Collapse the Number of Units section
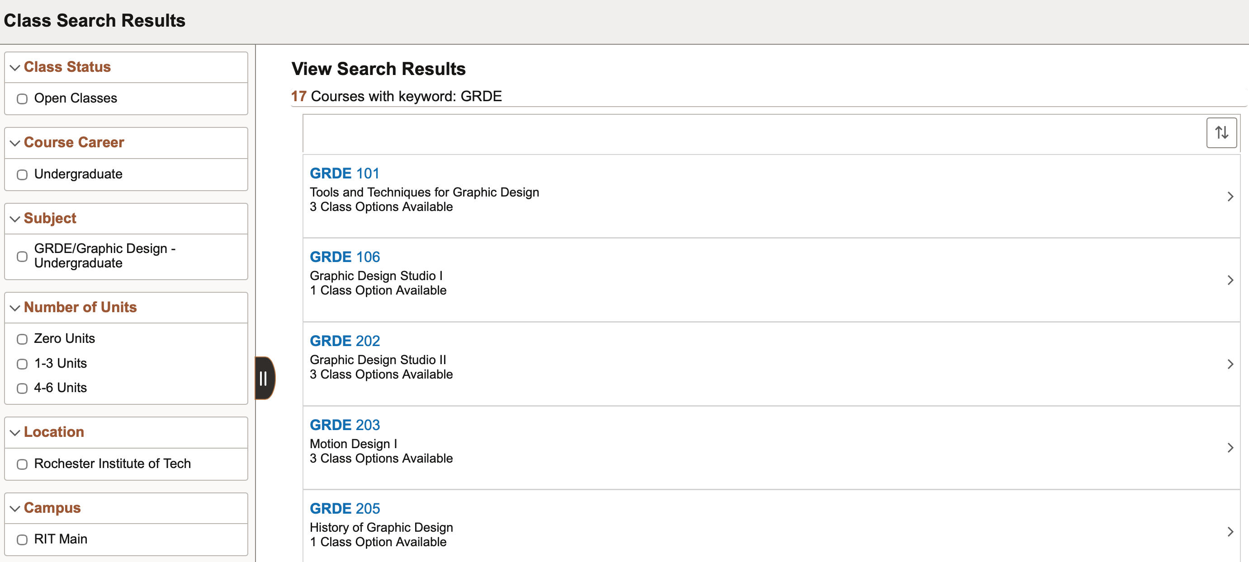Image resolution: width=1249 pixels, height=562 pixels. [14, 308]
